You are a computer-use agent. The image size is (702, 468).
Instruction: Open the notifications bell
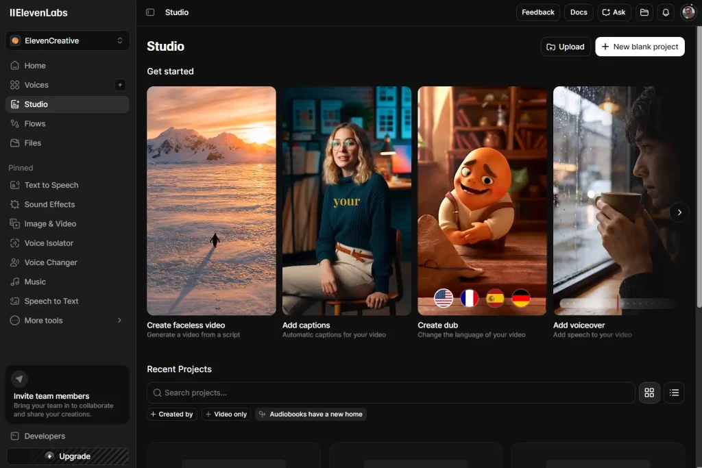(665, 12)
